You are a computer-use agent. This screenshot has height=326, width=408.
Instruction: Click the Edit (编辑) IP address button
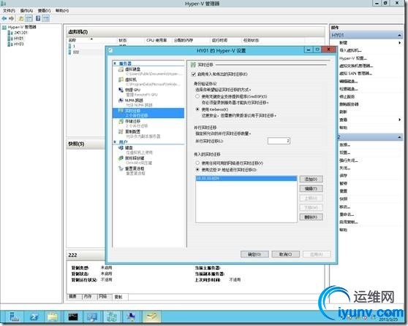[x=311, y=189]
